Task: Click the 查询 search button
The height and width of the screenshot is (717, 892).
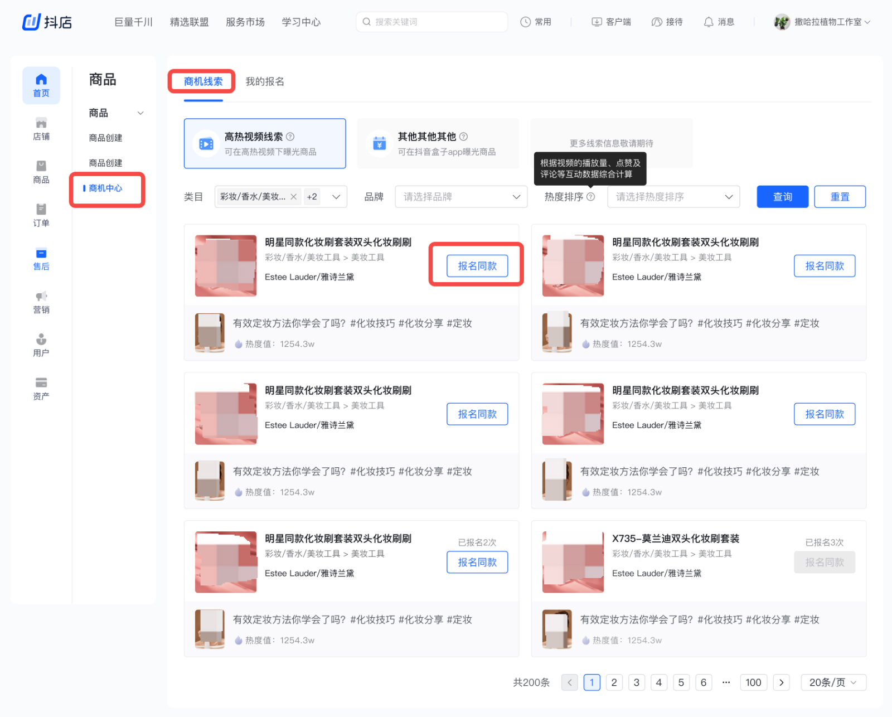Action: coord(782,196)
